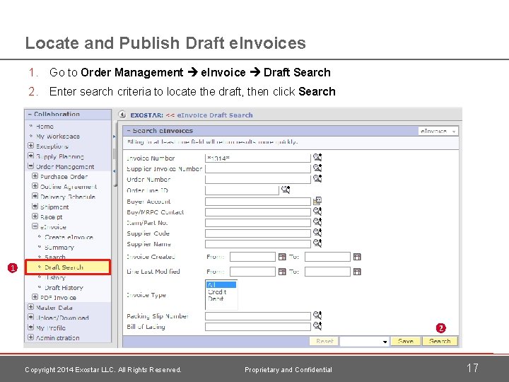The width and height of the screenshot is (509, 382).
Task: Click the Invoice Number input field
Action: coord(258,158)
